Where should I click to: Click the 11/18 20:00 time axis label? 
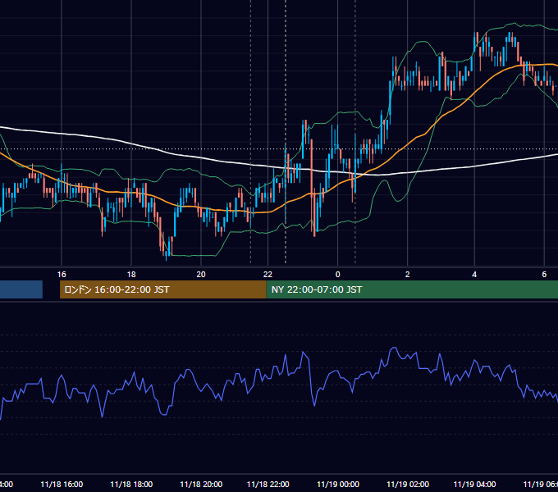[x=201, y=484]
